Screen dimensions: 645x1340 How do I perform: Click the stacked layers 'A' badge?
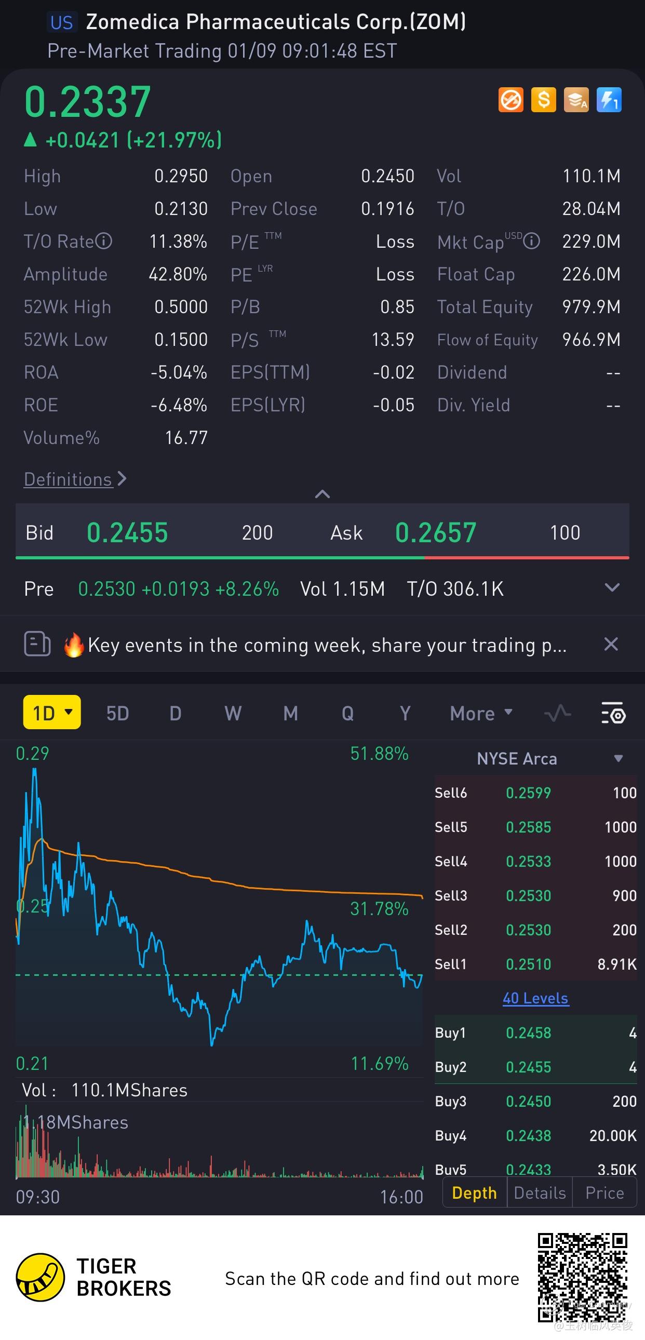(576, 100)
